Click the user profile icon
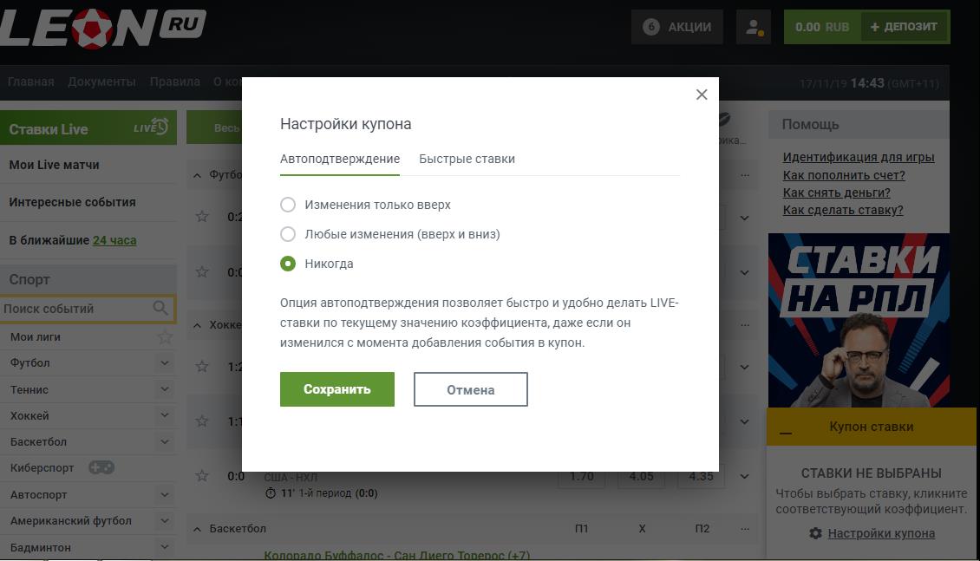Image resolution: width=980 pixels, height=561 pixels. pyautogui.click(x=753, y=27)
